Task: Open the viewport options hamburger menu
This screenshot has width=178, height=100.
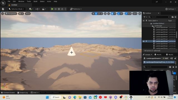Action: pyautogui.click(x=3, y=14)
